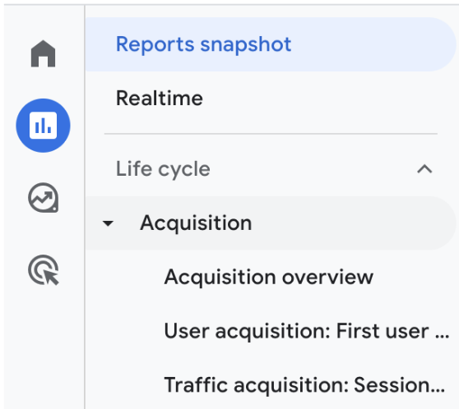Viewport: 459px width, 409px height.
Task: Select the Acquisition tree item label
Action: (196, 223)
